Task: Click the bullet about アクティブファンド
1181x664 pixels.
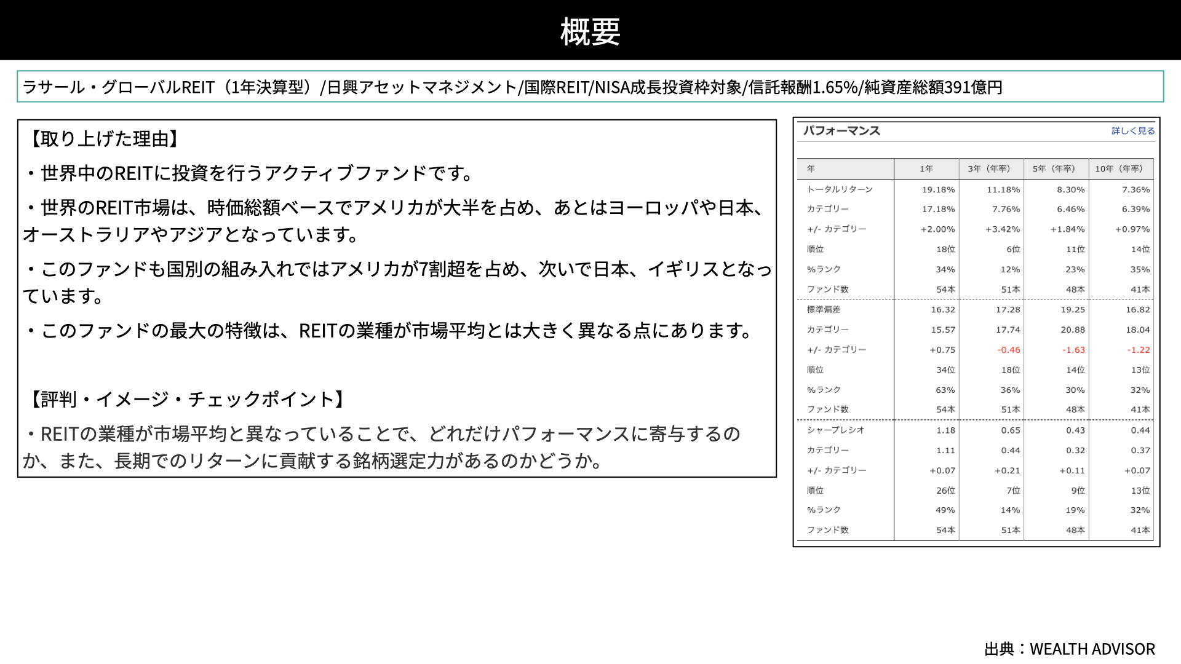Action: click(249, 173)
